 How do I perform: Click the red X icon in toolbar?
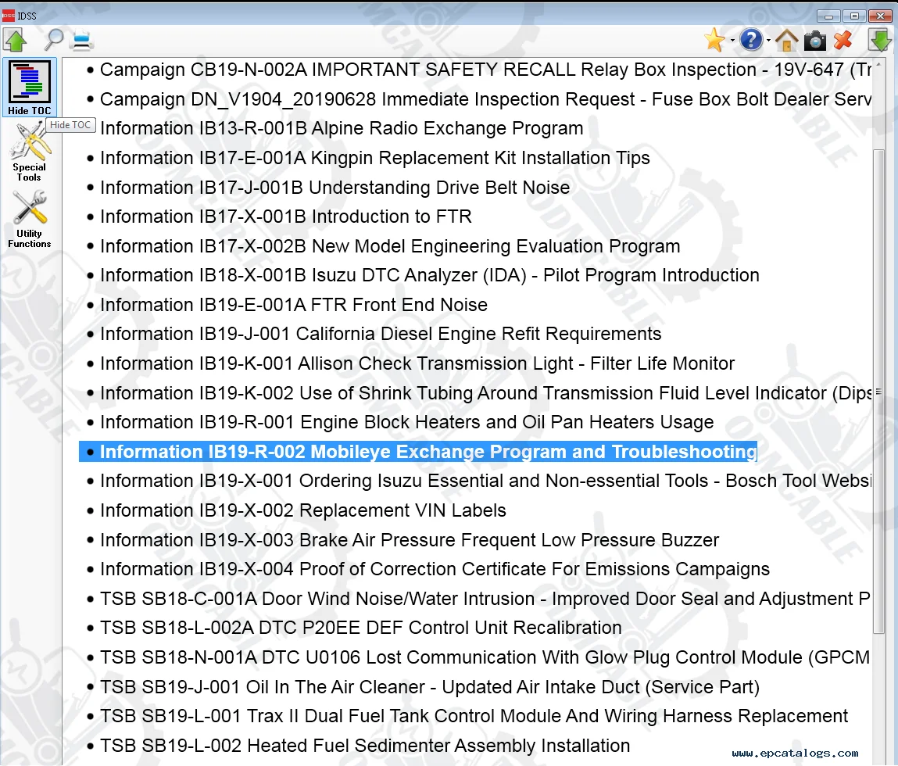coord(843,40)
